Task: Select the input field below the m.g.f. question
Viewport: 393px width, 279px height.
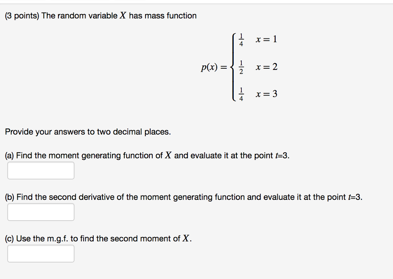Action: (x=41, y=170)
